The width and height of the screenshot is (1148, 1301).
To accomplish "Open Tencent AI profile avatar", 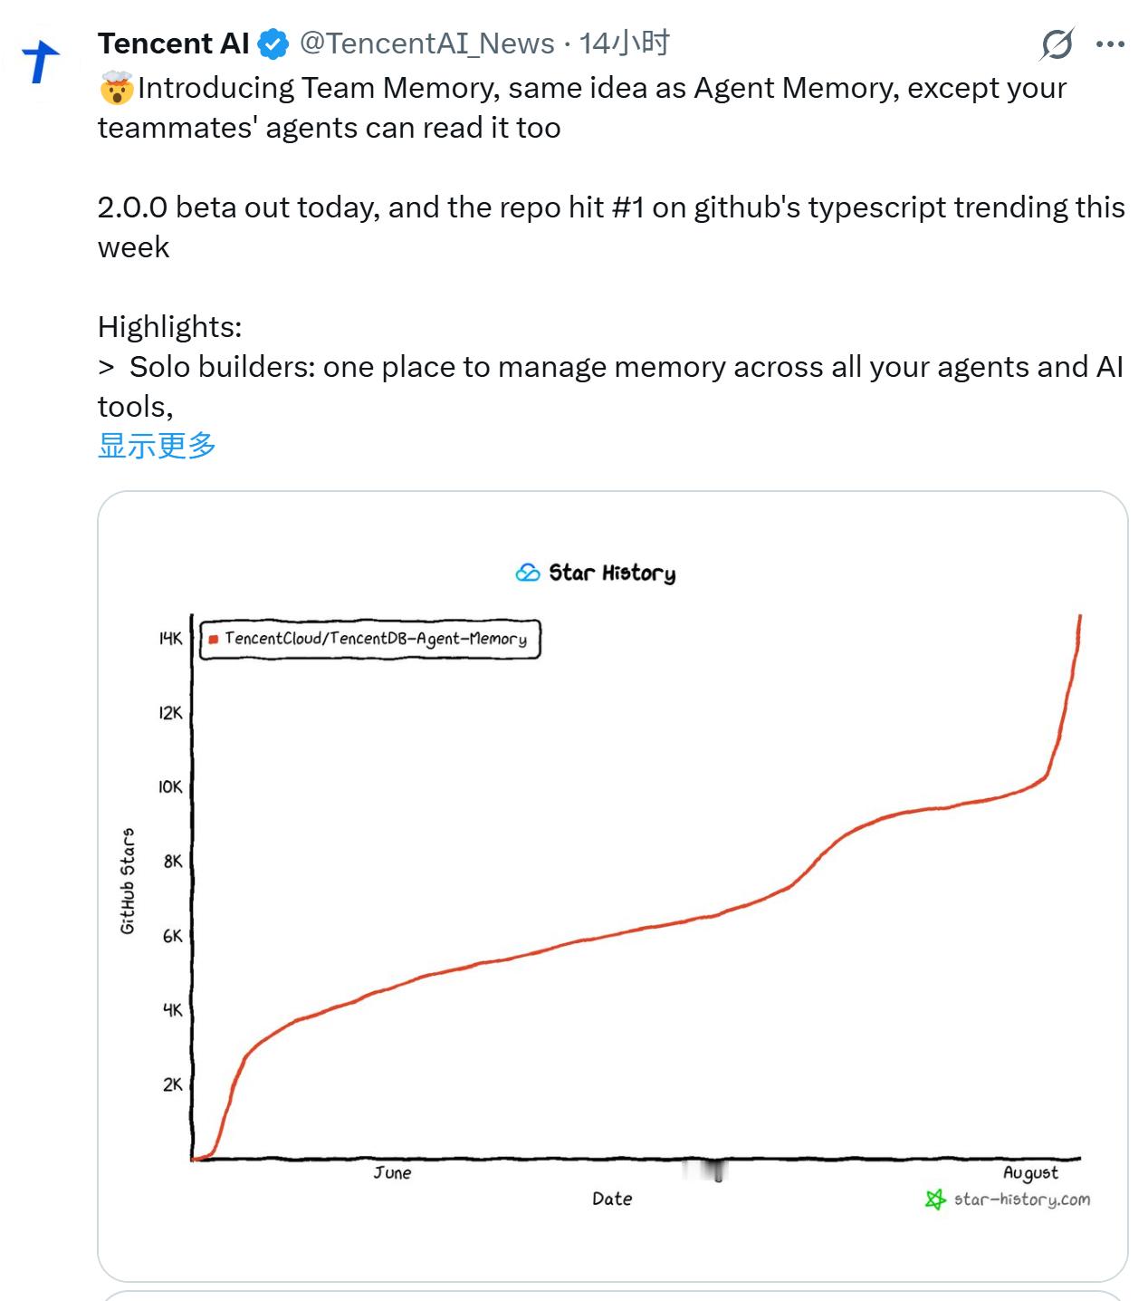I will click(41, 63).
